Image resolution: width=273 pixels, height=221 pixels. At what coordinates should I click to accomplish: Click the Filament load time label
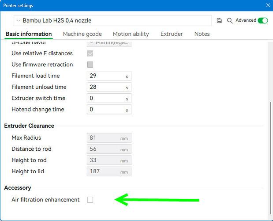[36, 76]
